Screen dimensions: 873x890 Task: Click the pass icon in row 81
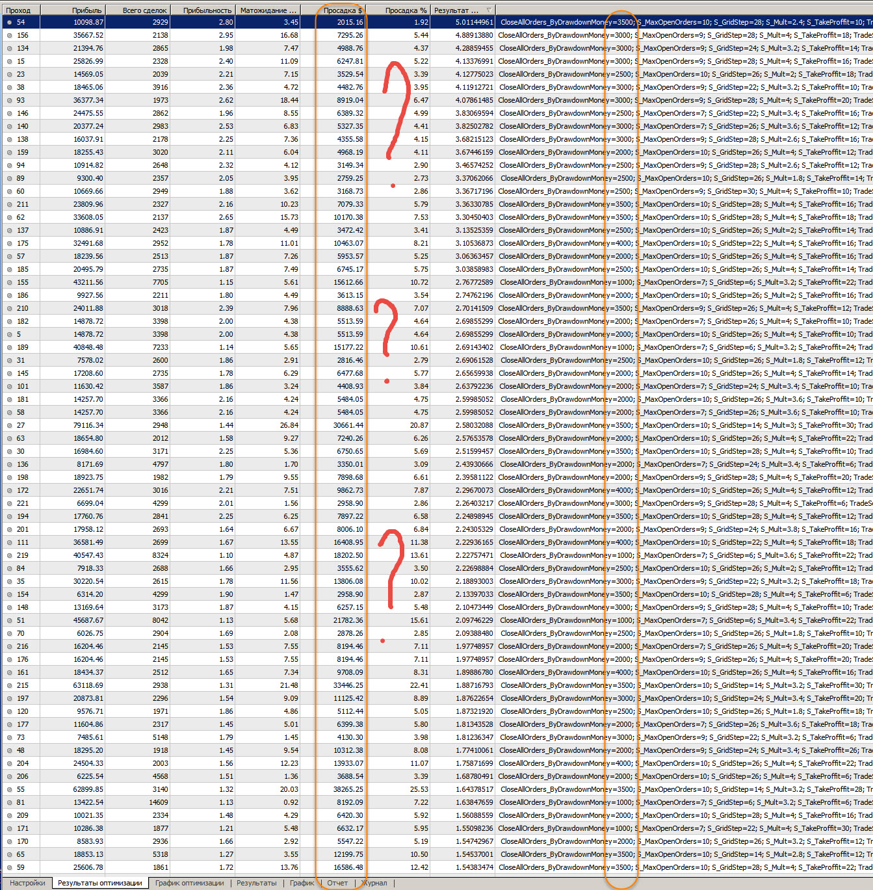[x=9, y=802]
